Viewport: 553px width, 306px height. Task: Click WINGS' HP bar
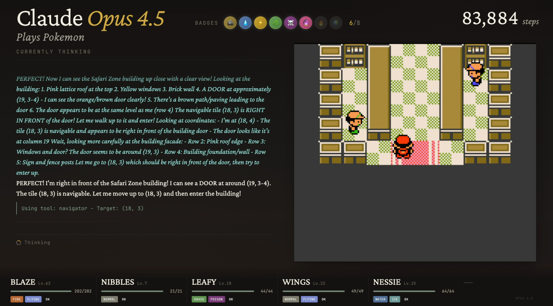point(313,291)
